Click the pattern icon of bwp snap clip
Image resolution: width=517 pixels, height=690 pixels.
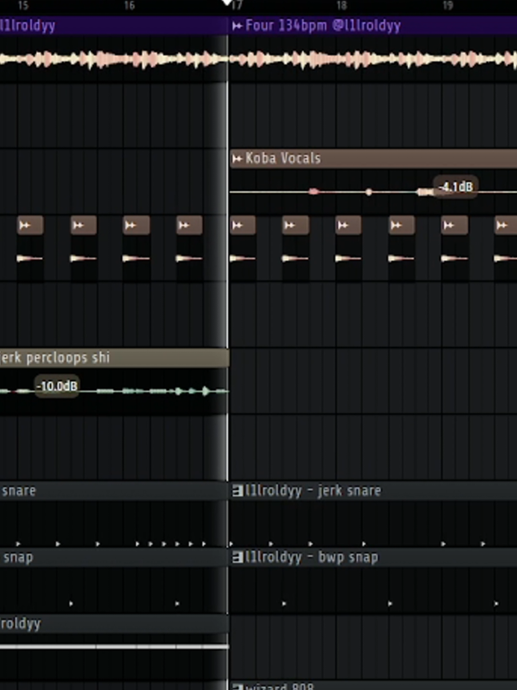pos(237,558)
